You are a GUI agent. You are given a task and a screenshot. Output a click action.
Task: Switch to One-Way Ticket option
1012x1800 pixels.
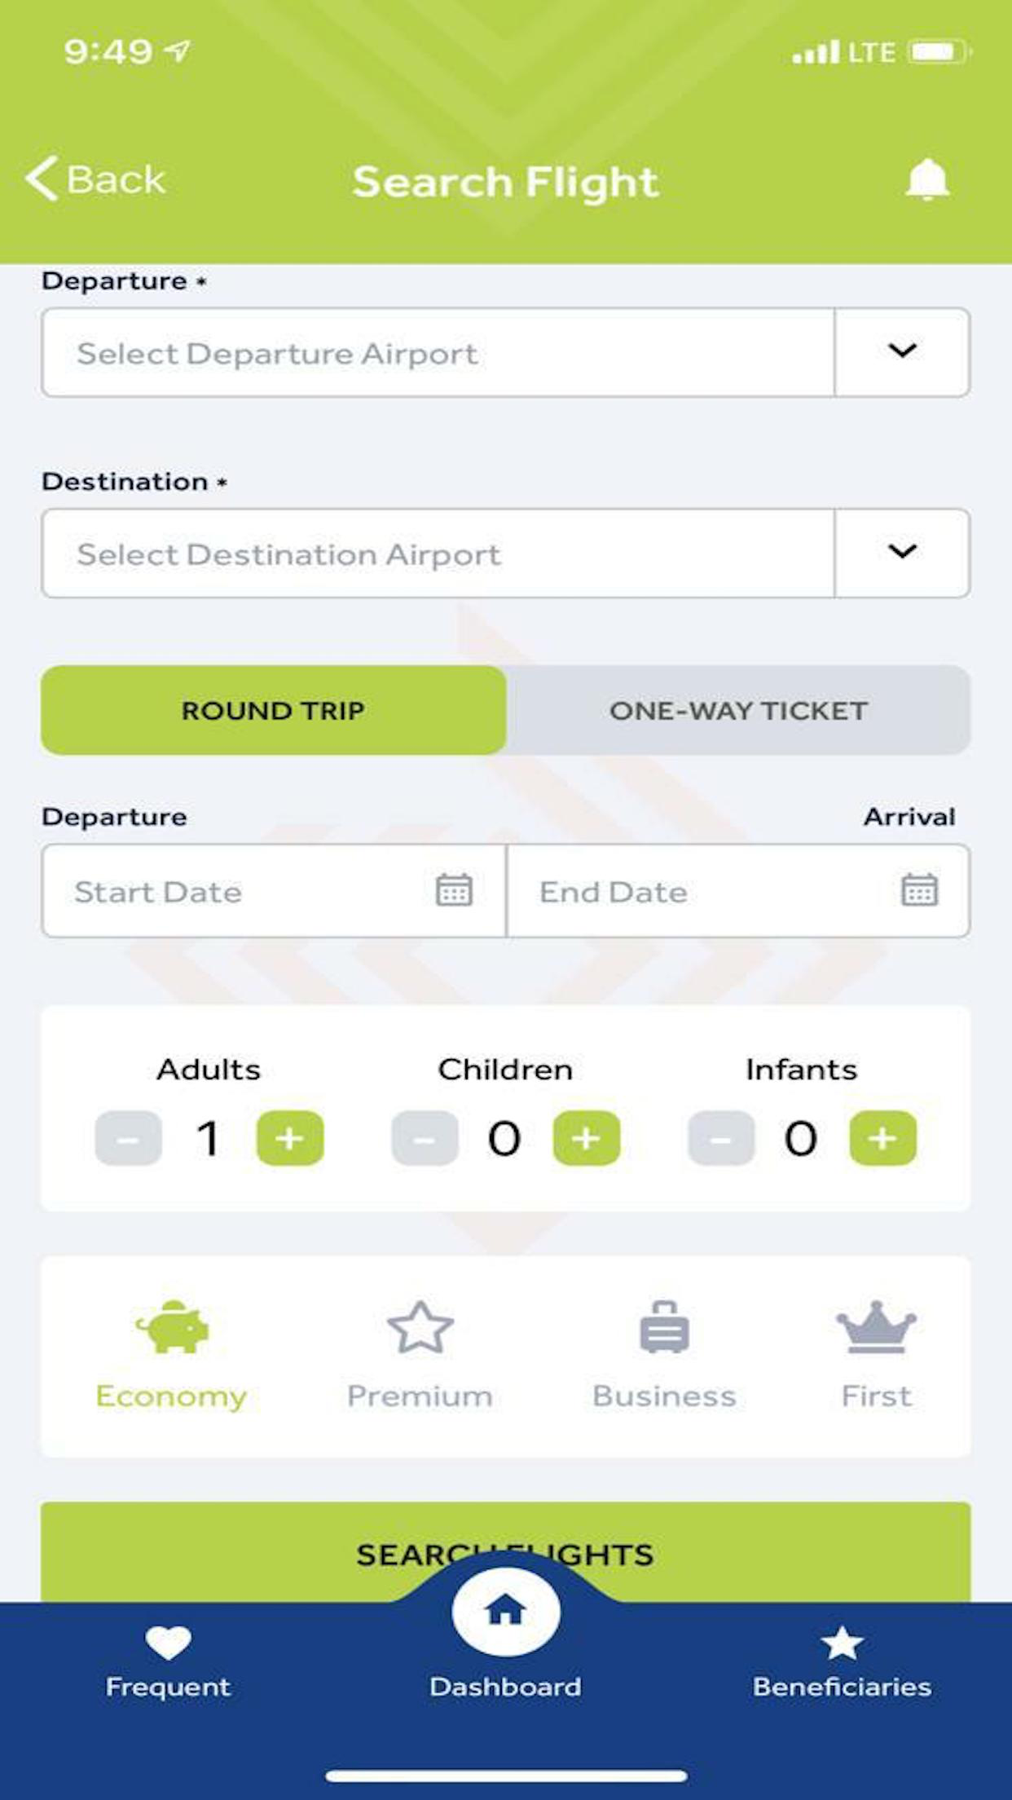coord(738,710)
